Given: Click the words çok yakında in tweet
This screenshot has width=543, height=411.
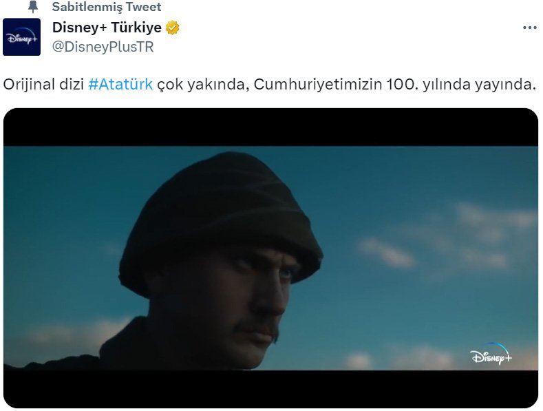Looking at the screenshot, I should click(x=203, y=84).
